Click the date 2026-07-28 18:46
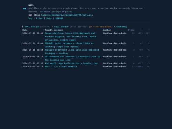The image size is (172, 129). click(x=33, y=43)
